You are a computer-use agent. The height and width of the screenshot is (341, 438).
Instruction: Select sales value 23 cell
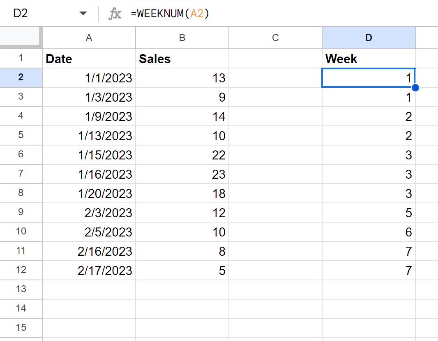point(182,174)
